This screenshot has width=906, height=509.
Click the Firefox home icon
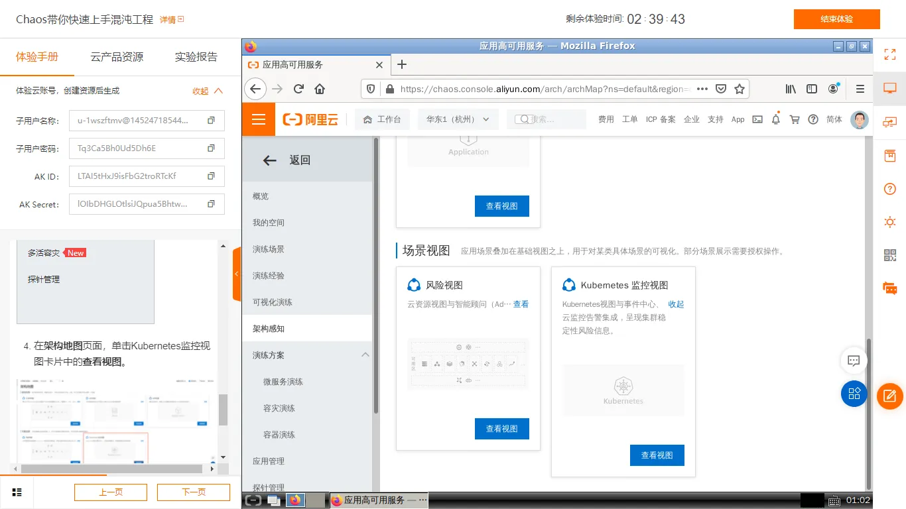(320, 89)
